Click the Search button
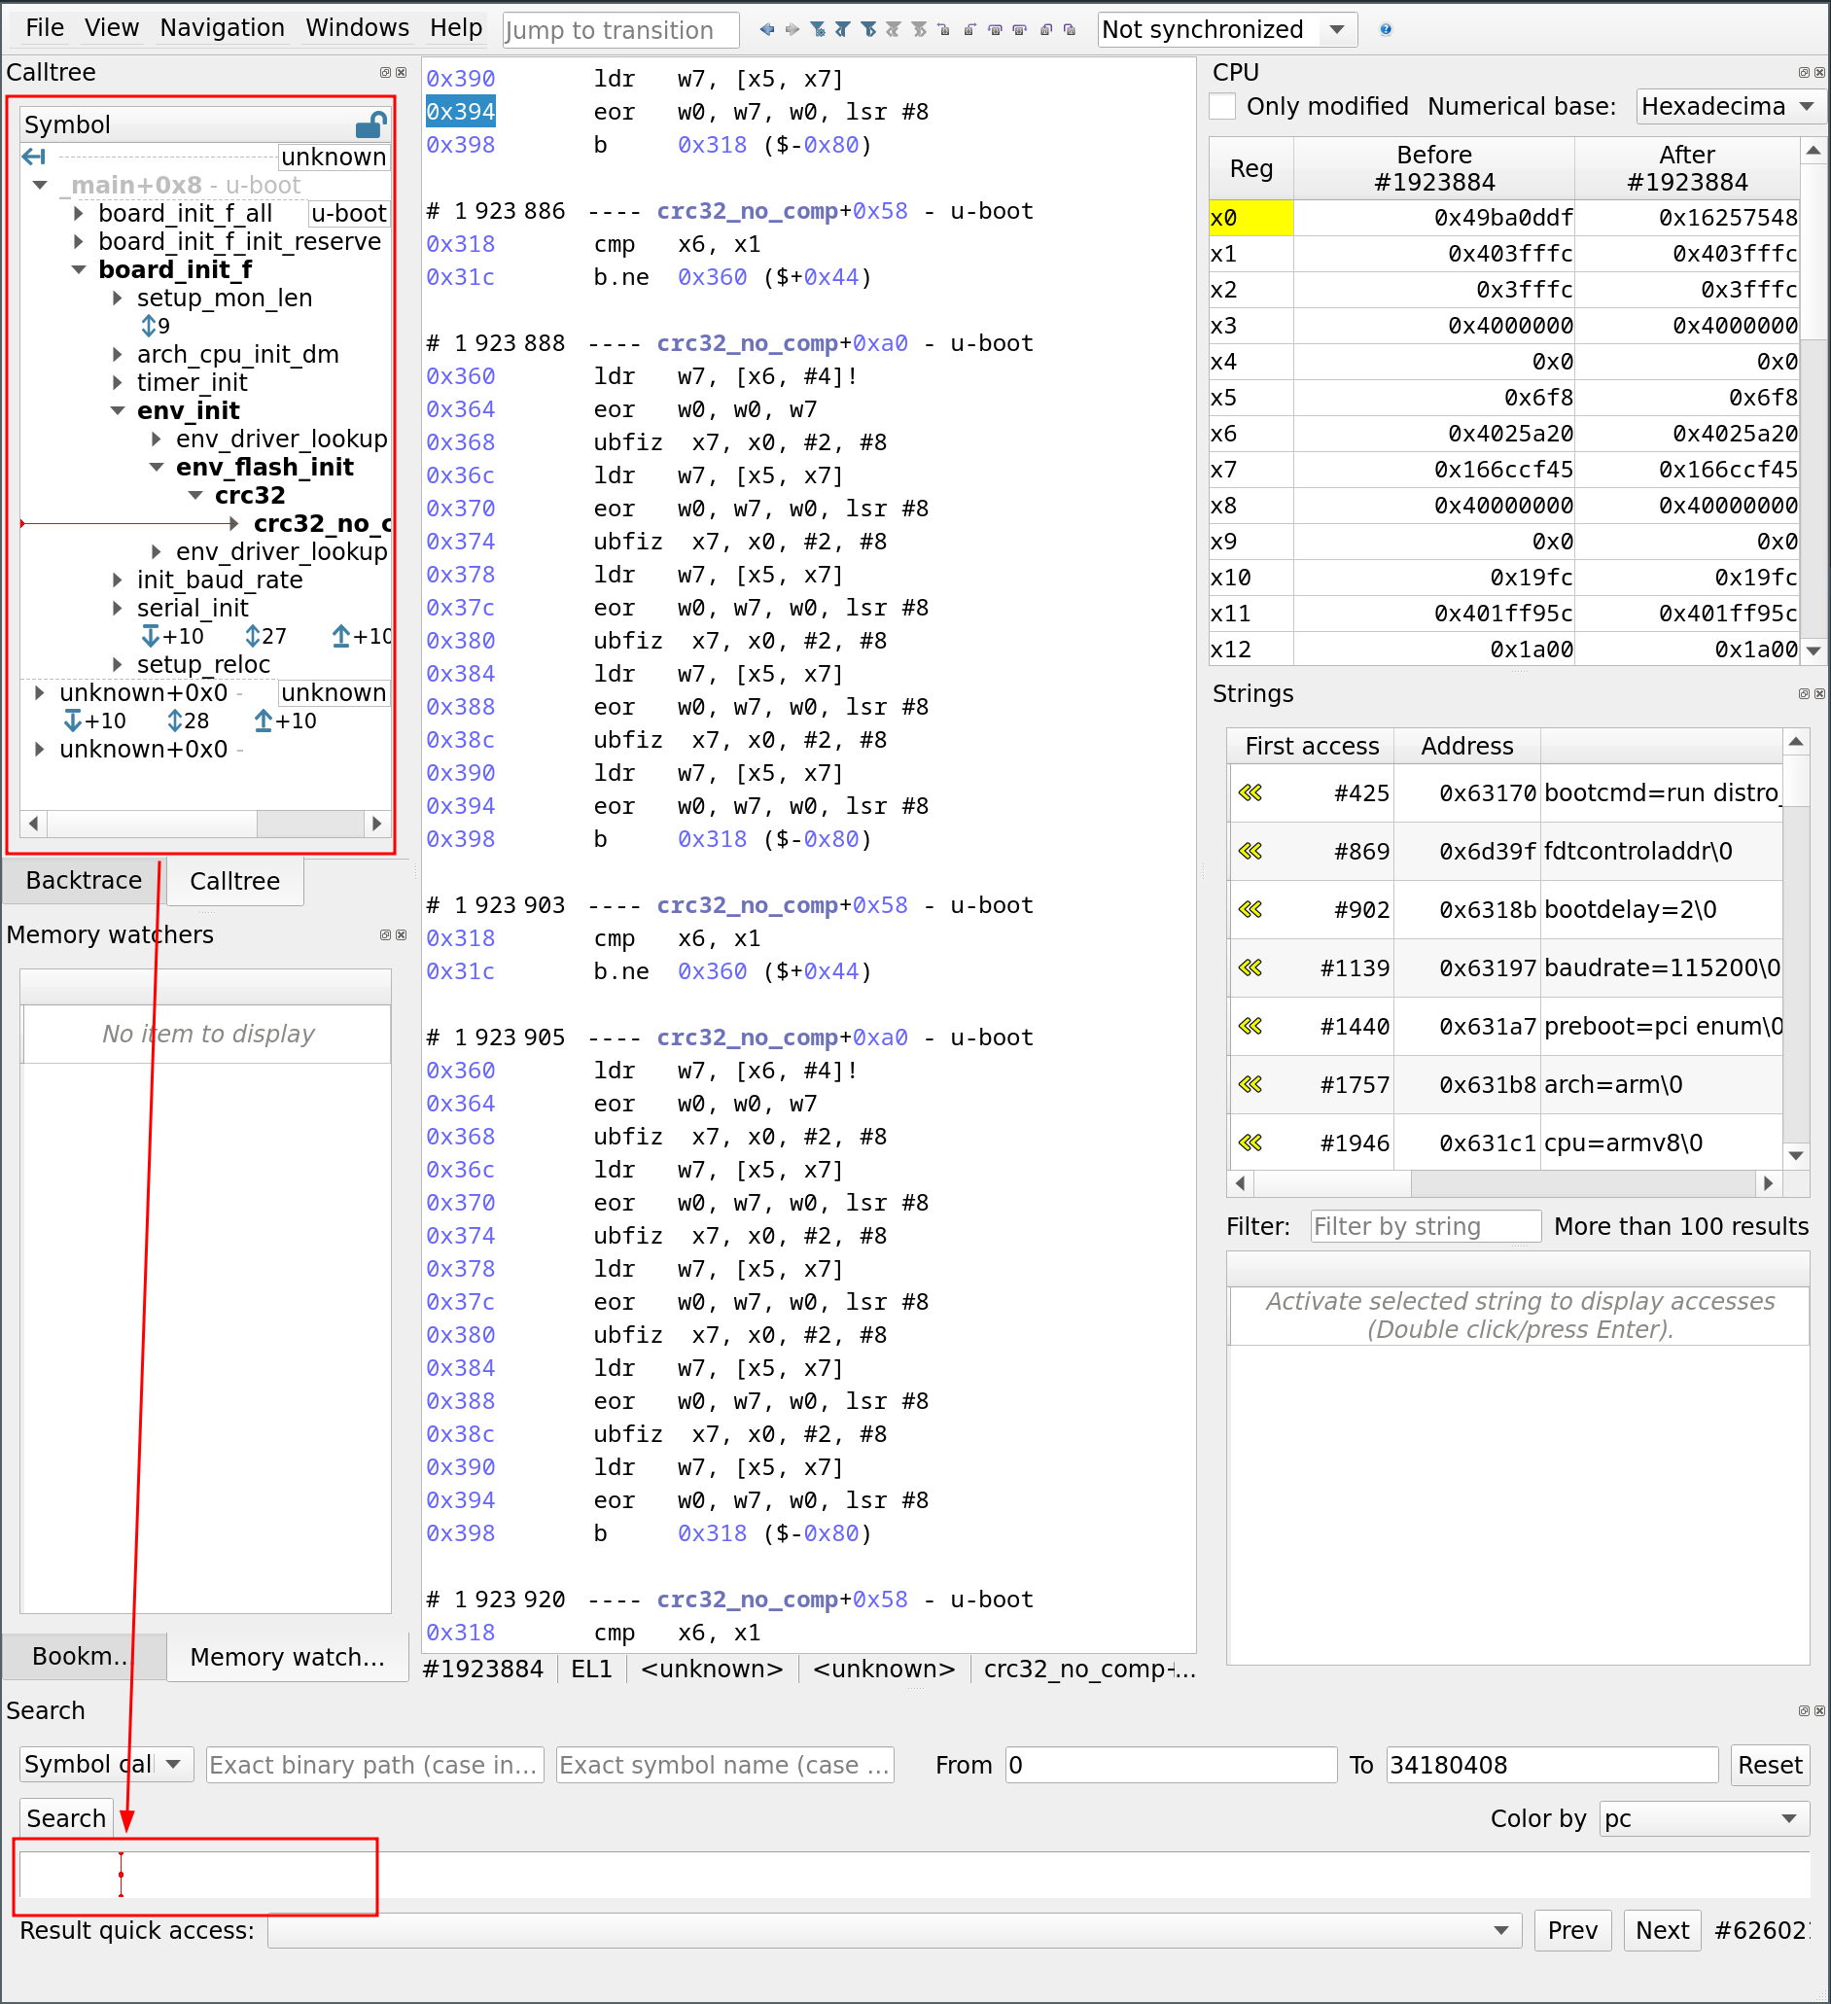1831x2004 pixels. point(65,1817)
